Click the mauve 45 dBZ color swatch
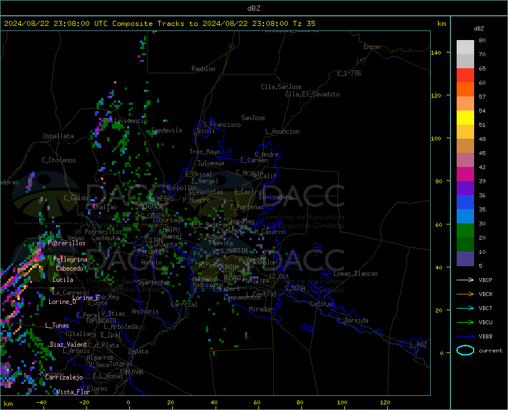Image resolution: width=508 pixels, height=410 pixels. (x=465, y=160)
